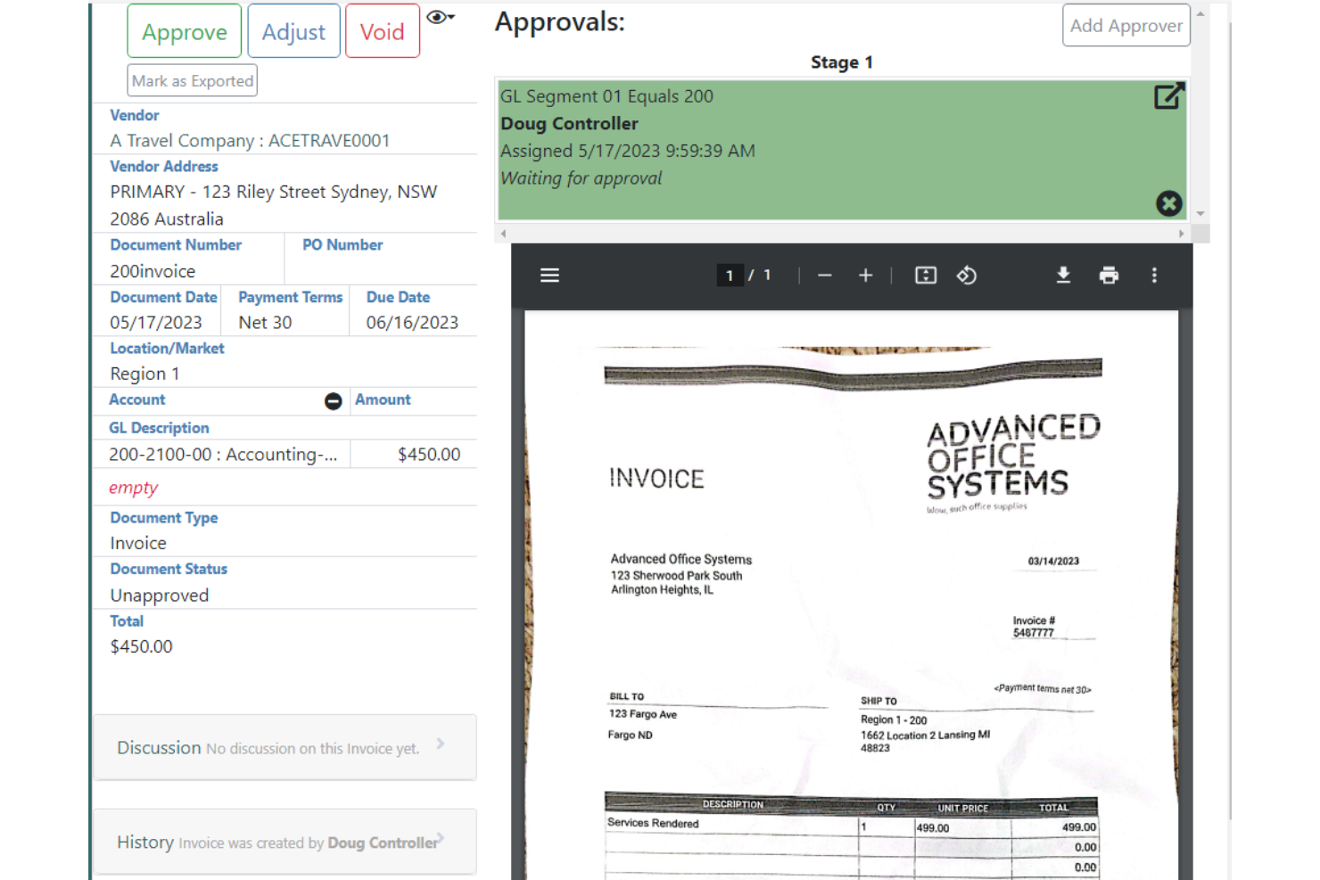Remove the account line with minus icon
The image size is (1320, 880).
coord(333,401)
